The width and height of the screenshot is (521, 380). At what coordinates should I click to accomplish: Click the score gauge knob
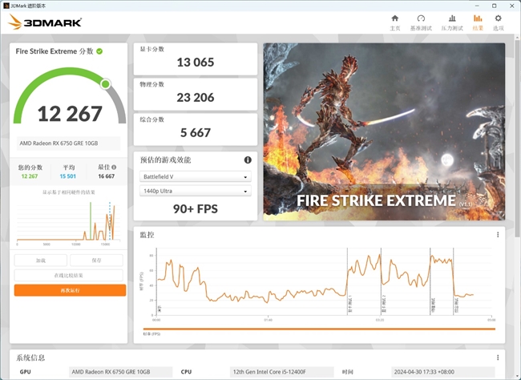click(106, 84)
